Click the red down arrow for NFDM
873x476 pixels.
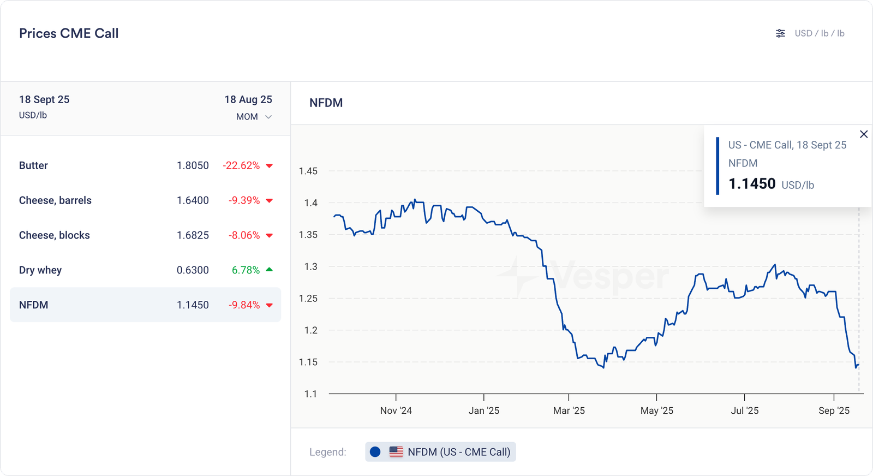point(269,306)
